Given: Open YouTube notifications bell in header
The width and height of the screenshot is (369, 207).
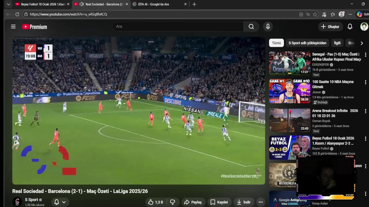Looking at the screenshot, I should (350, 26).
